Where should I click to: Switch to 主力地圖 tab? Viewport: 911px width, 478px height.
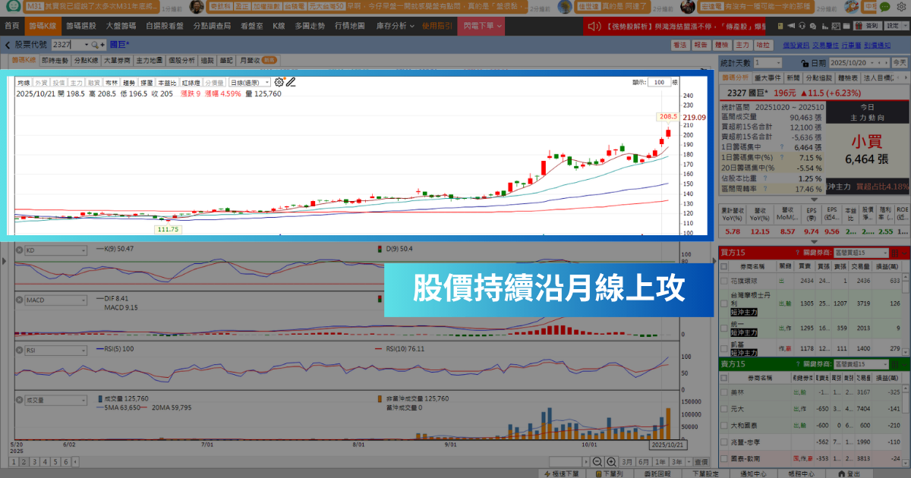[149, 59]
